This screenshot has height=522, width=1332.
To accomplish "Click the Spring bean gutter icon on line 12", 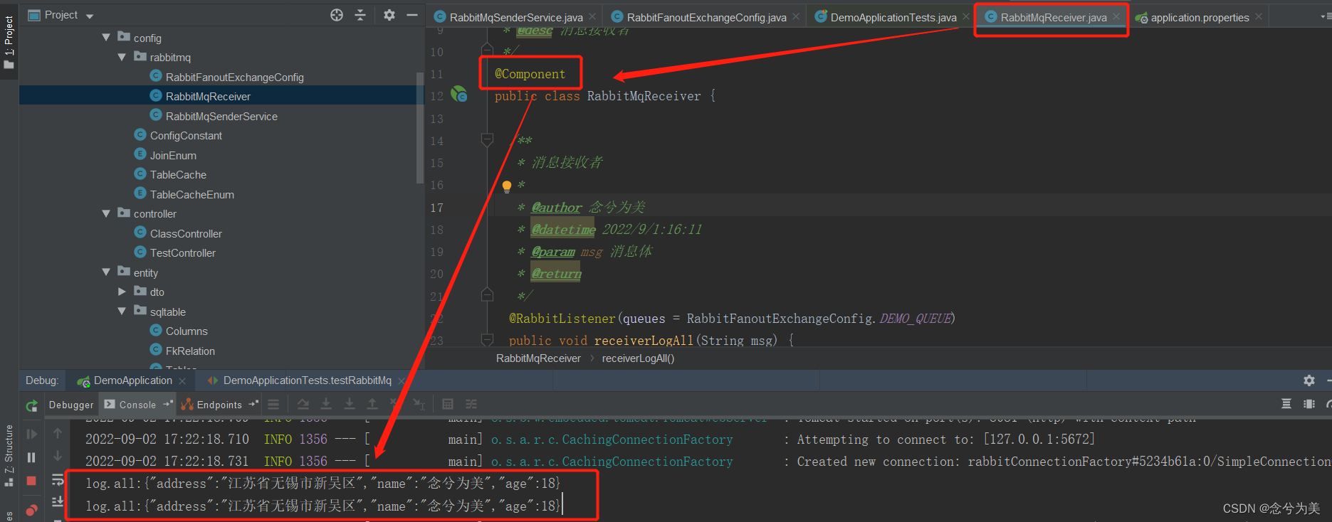I will tap(459, 95).
